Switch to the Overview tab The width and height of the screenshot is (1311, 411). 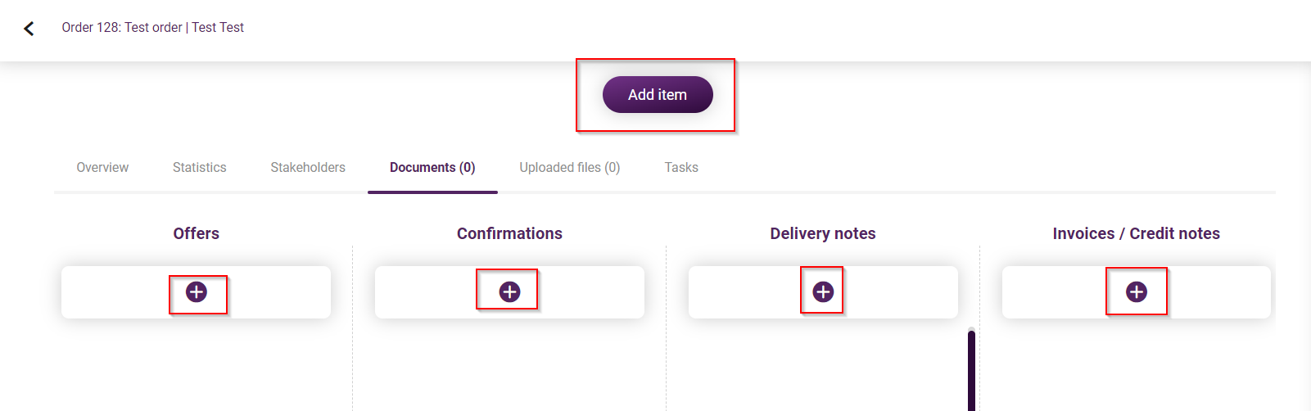[102, 167]
